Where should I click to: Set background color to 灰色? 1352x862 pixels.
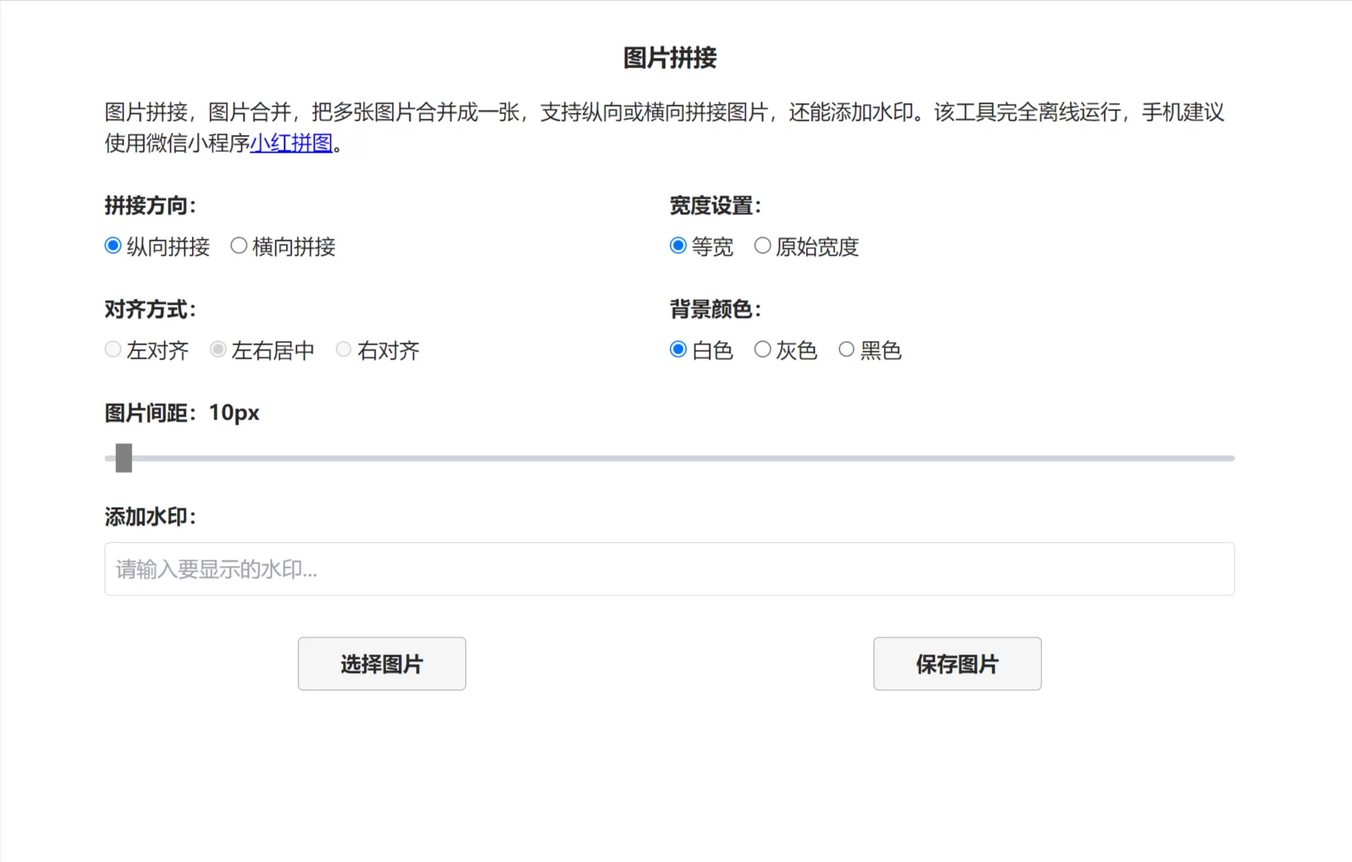click(x=762, y=349)
